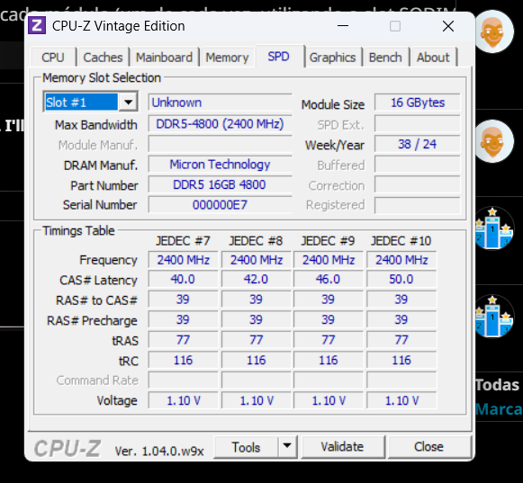Click the Marca link in background page
This screenshot has width=523, height=483.
[x=499, y=409]
